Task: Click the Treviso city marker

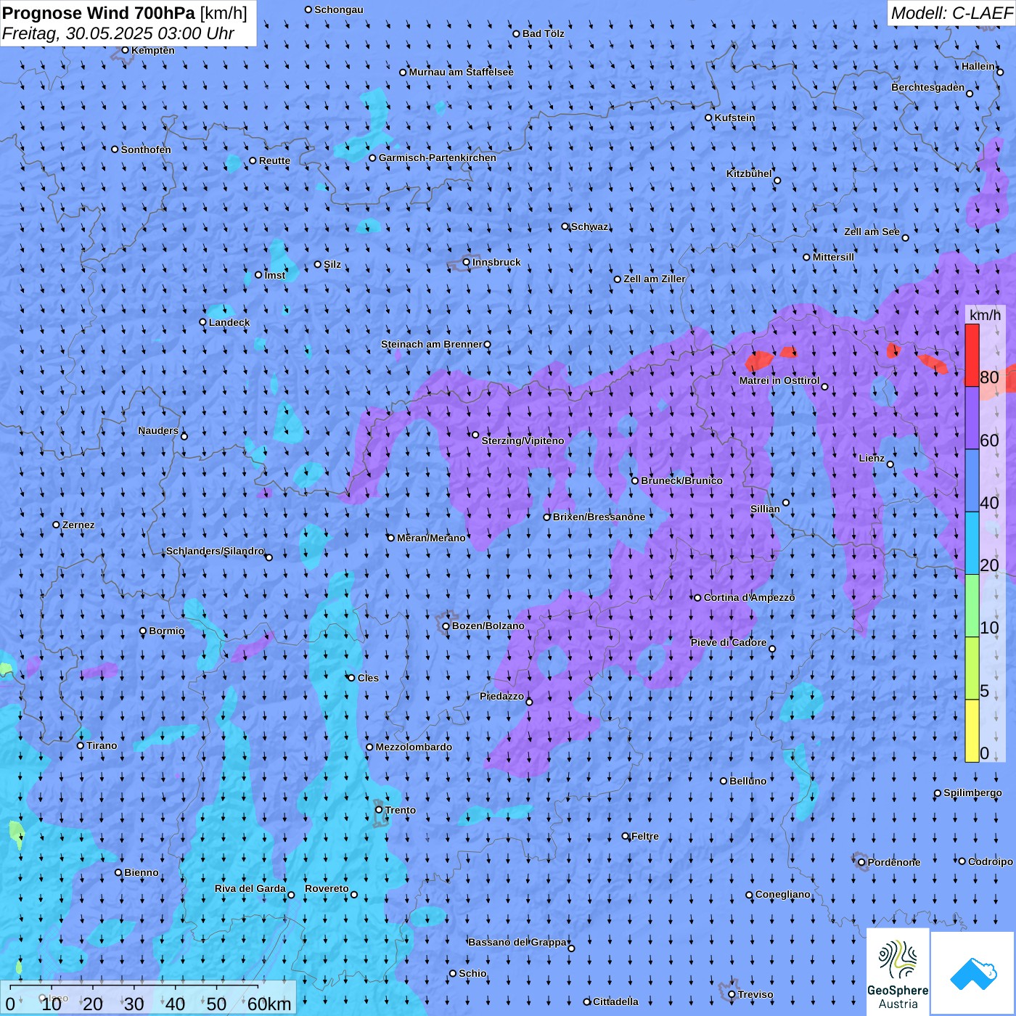Action: coord(732,995)
